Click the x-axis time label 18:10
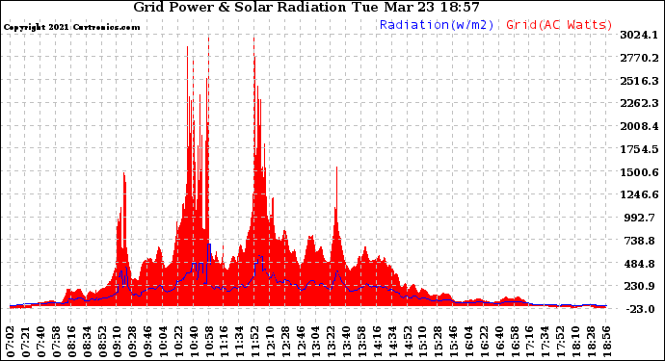The width and height of the screenshot is (665, 361). (575, 342)
